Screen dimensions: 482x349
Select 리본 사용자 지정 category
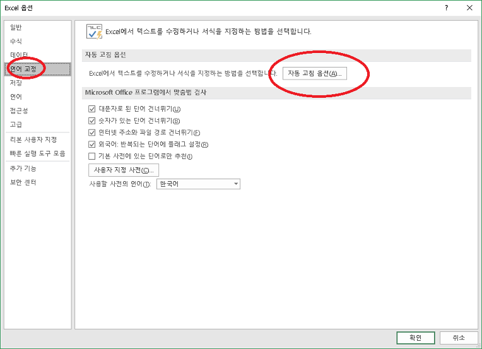(x=33, y=139)
